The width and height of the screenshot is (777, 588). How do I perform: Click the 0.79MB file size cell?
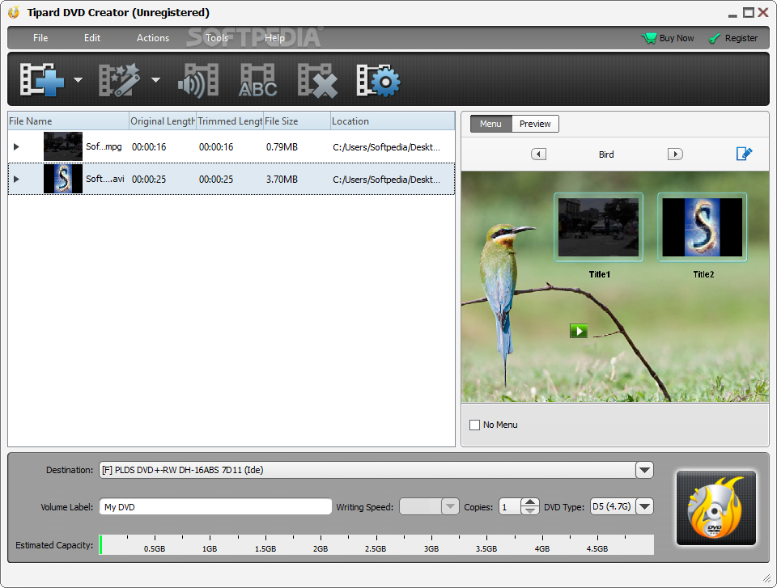(282, 147)
